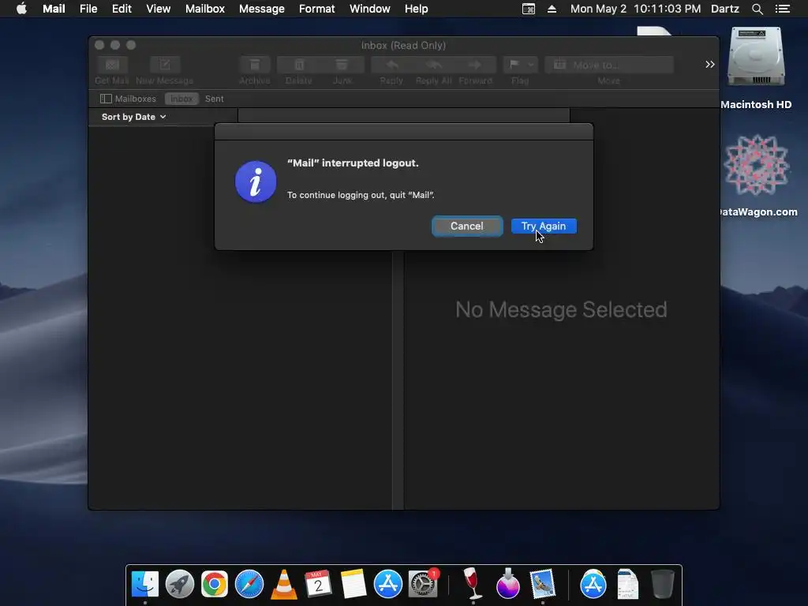Open the Mail menu
The width and height of the screenshot is (808, 606).
pyautogui.click(x=54, y=9)
